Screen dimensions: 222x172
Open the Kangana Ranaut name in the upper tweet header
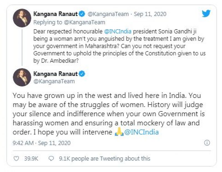[56, 14]
